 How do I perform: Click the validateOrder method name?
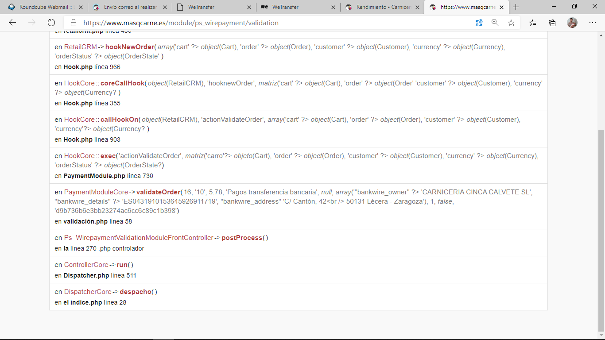(158, 192)
